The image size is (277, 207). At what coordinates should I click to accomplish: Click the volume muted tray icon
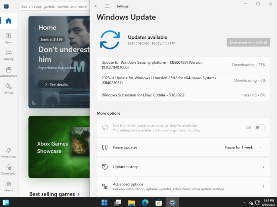click(x=251, y=203)
